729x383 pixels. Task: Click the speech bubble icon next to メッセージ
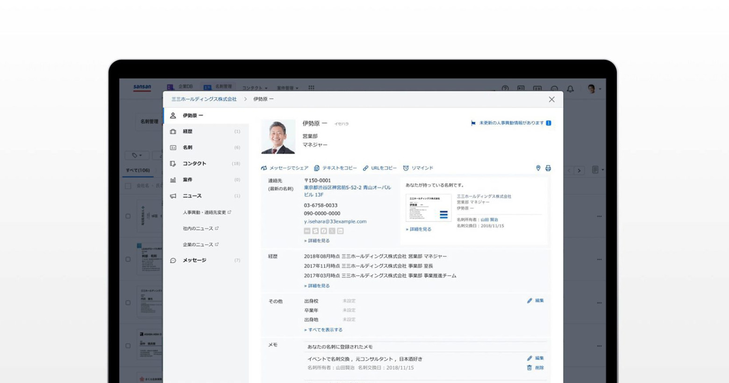pos(173,261)
